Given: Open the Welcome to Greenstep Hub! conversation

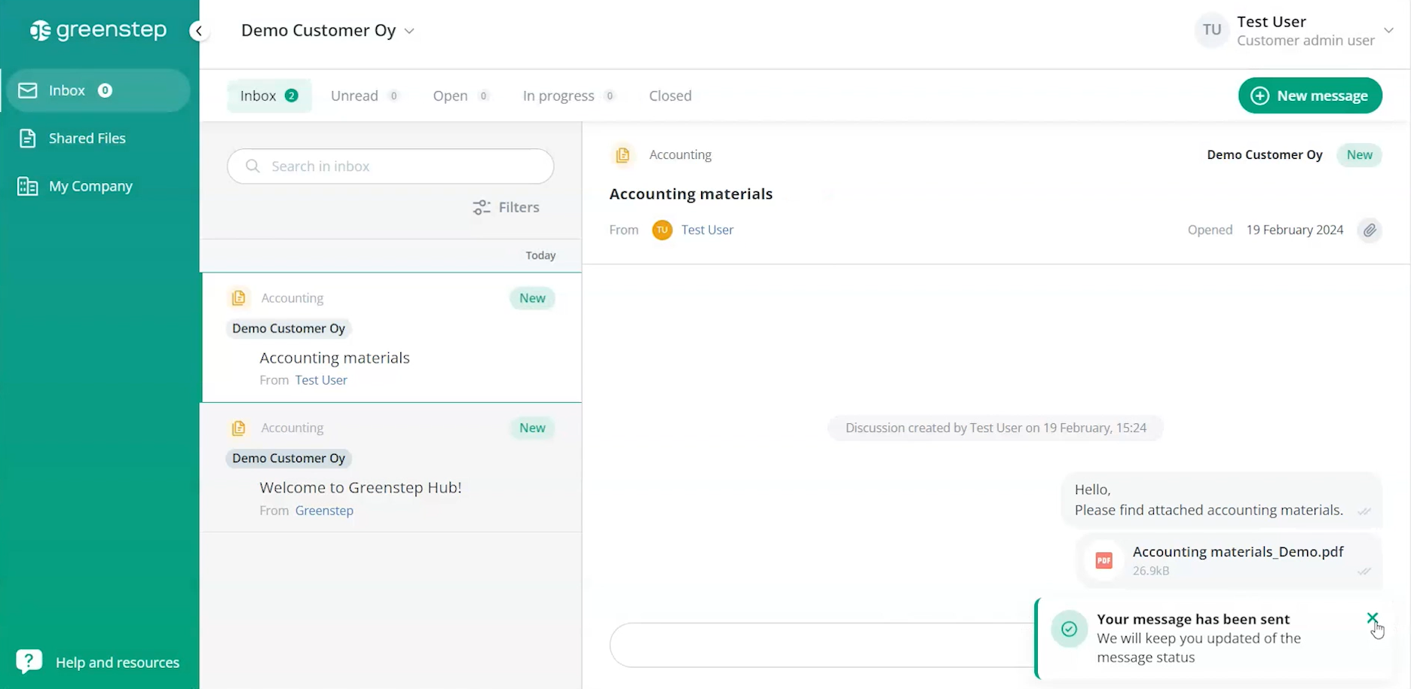Looking at the screenshot, I should coord(360,487).
